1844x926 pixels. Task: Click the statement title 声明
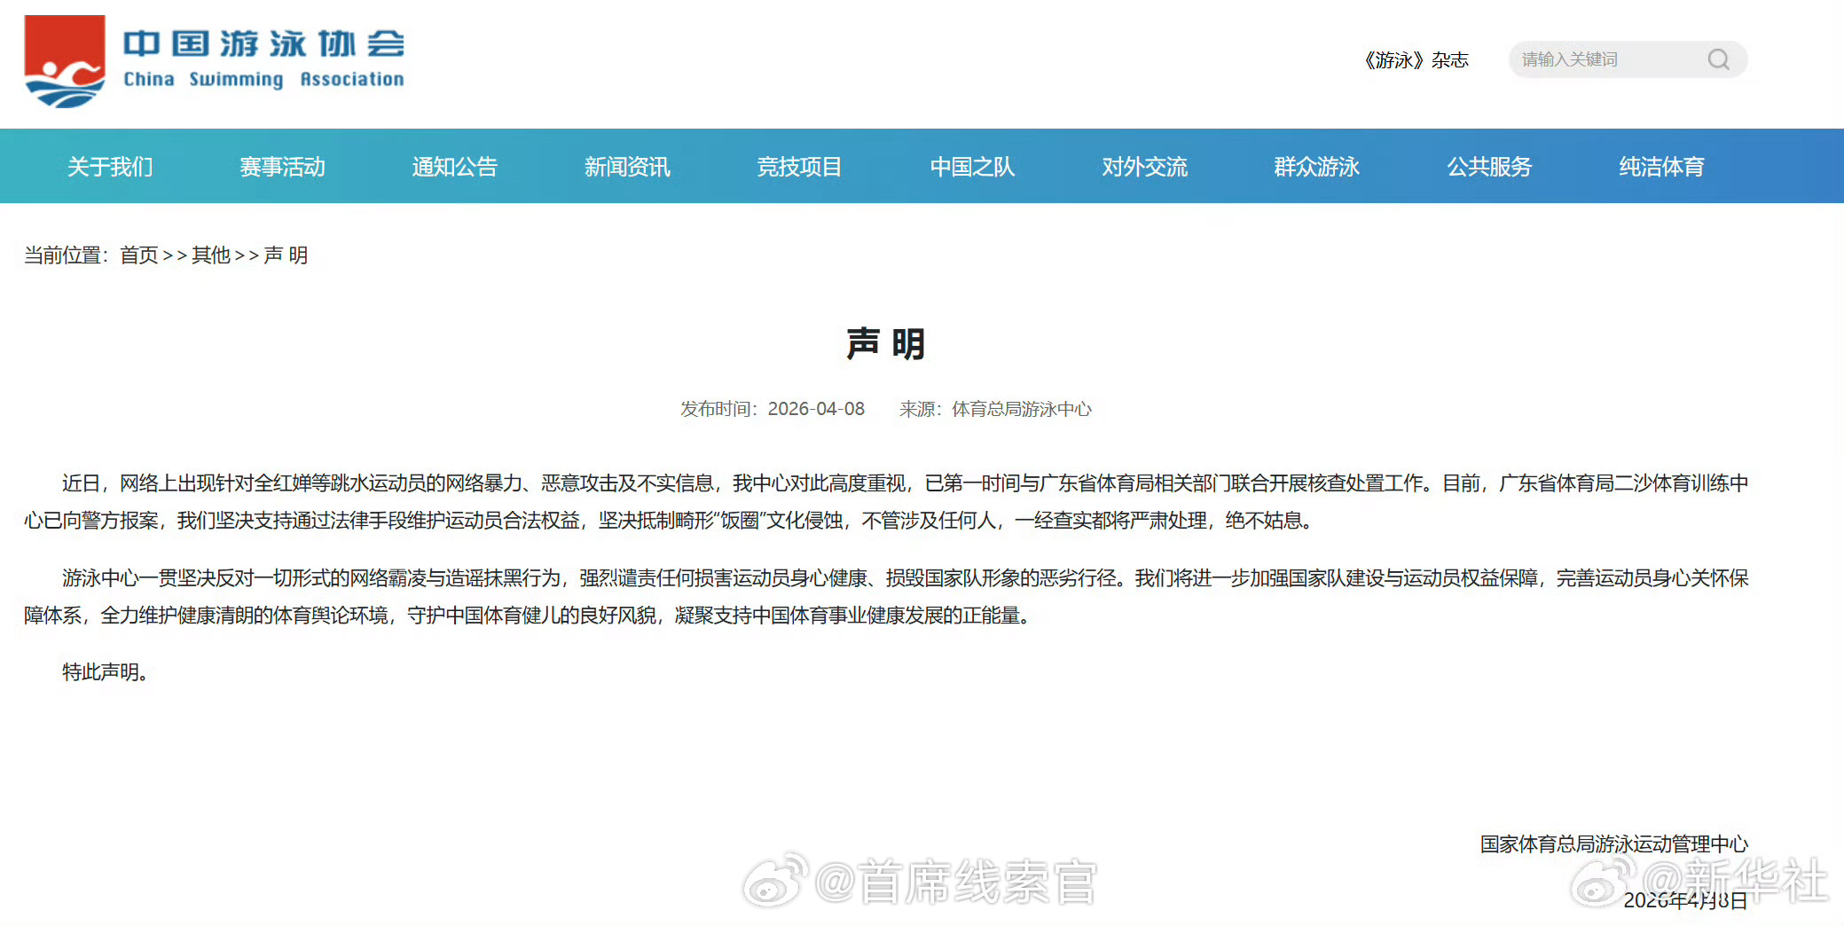(x=883, y=344)
